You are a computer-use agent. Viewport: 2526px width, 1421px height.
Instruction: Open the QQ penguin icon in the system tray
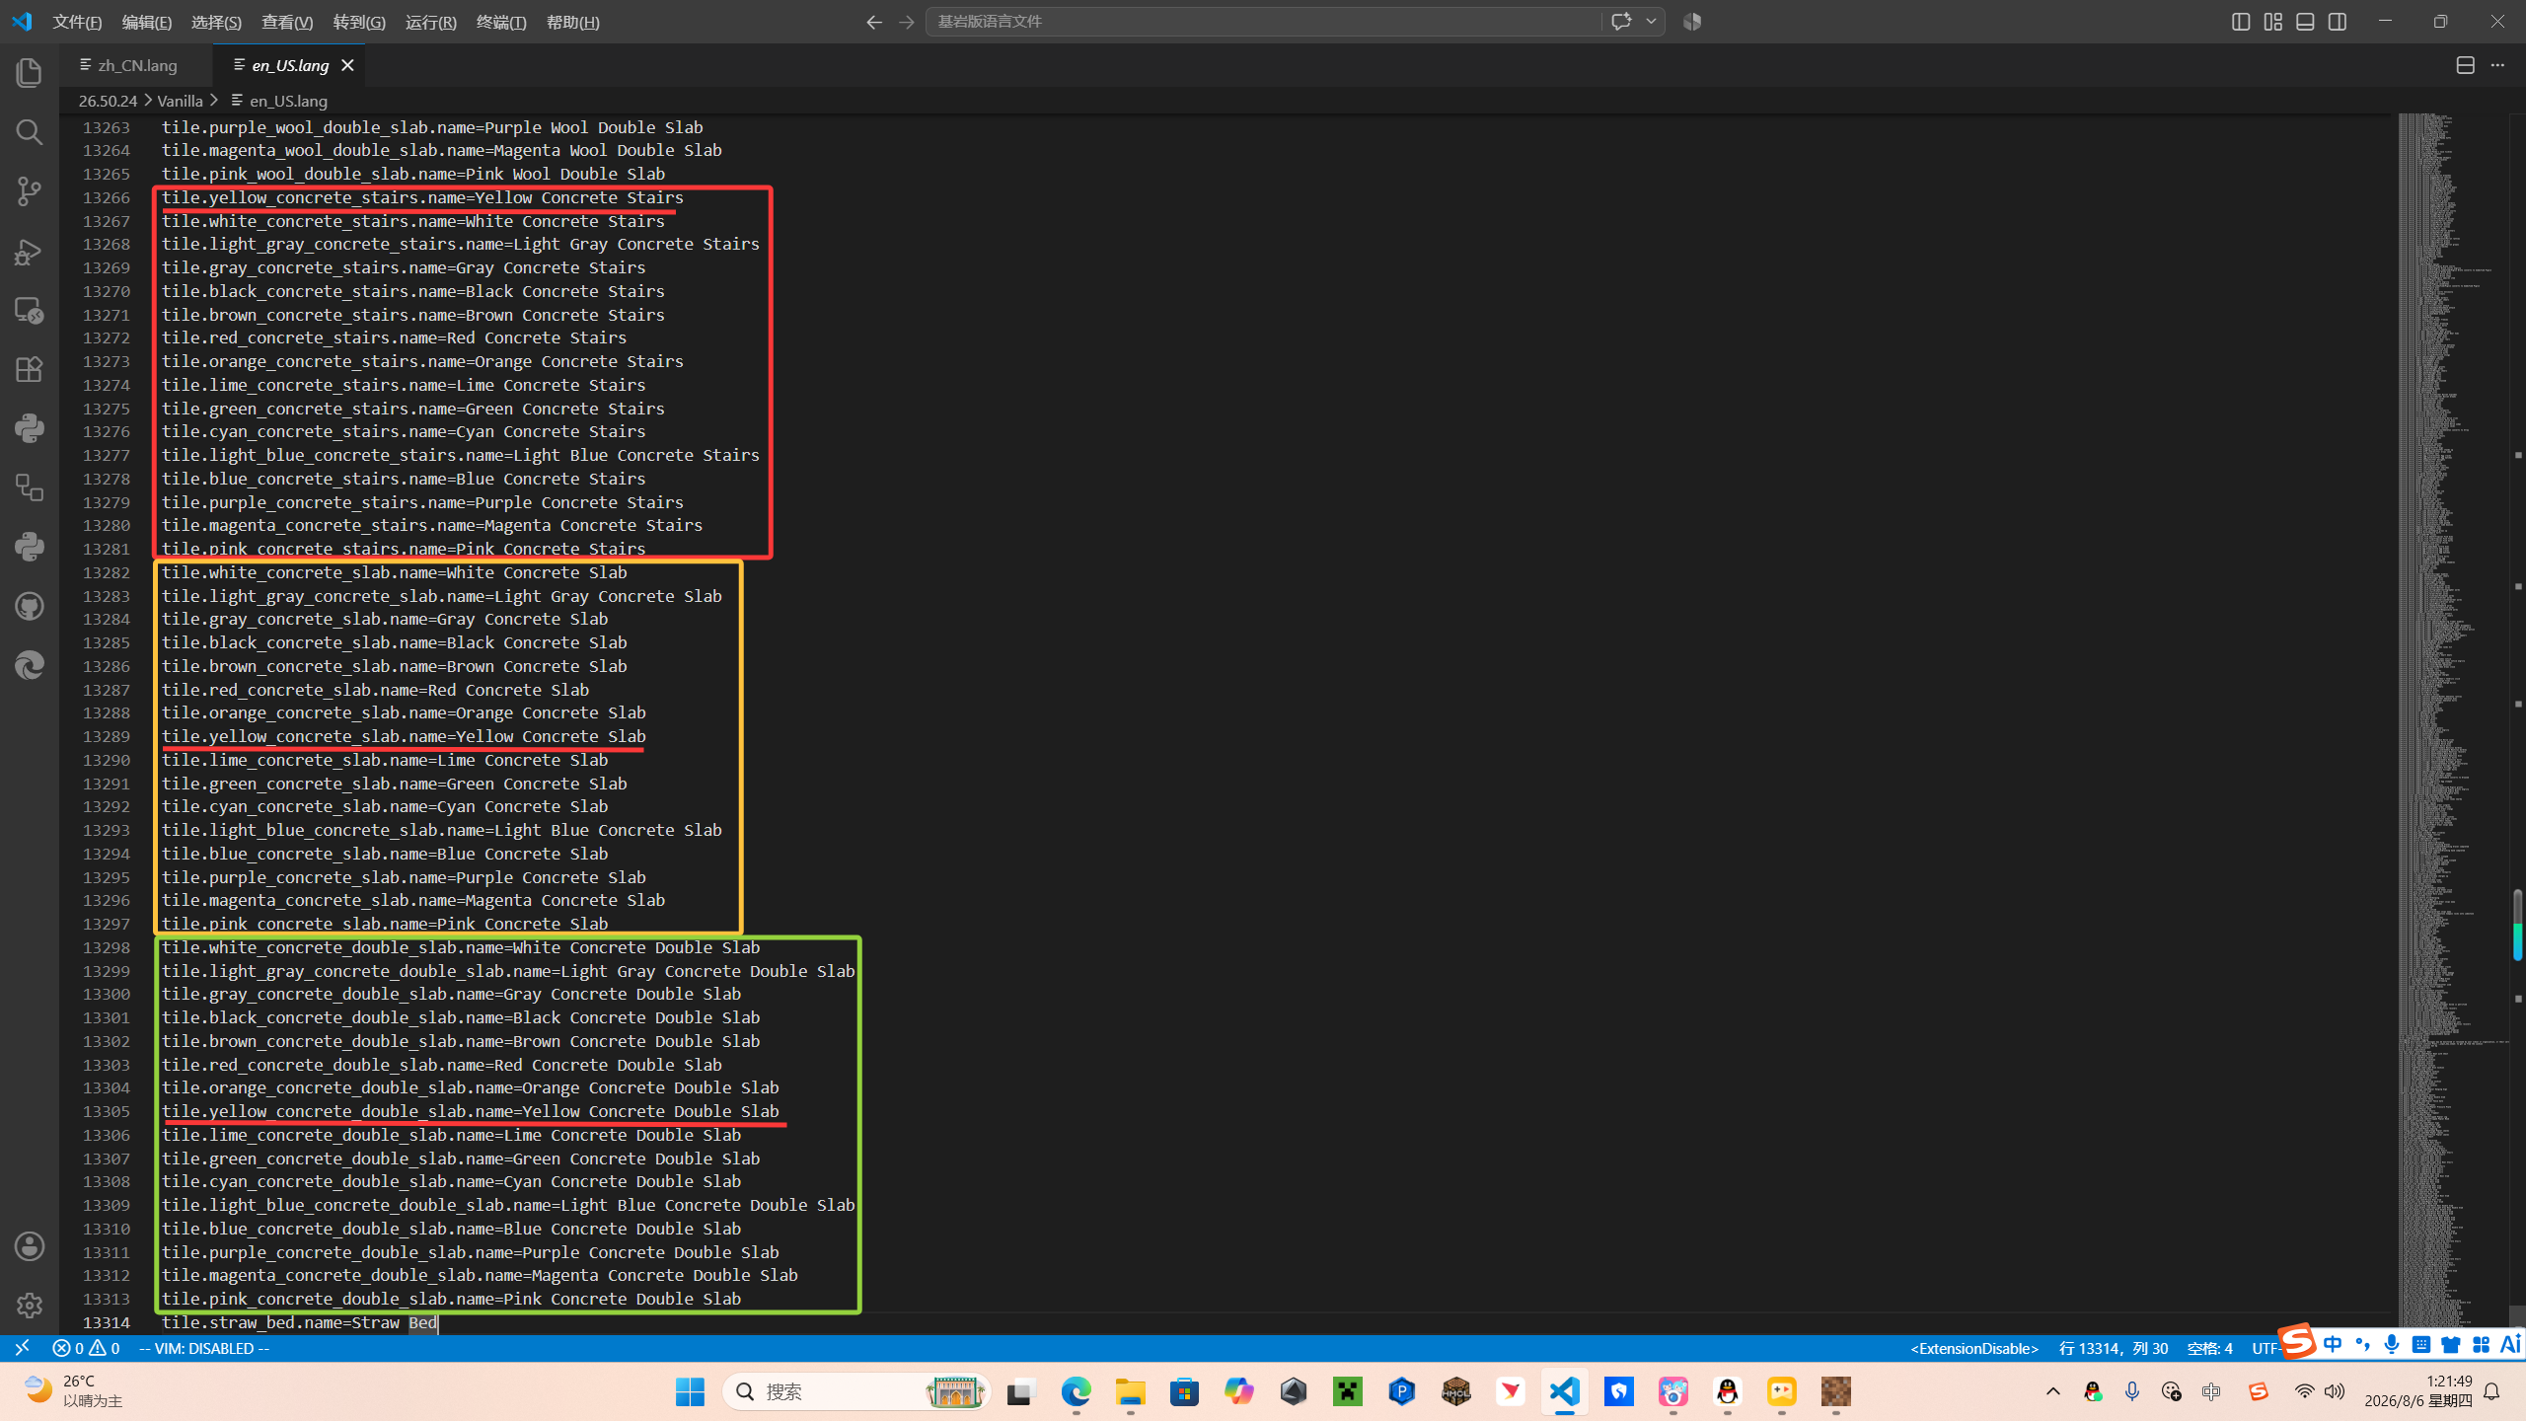click(x=2092, y=1391)
